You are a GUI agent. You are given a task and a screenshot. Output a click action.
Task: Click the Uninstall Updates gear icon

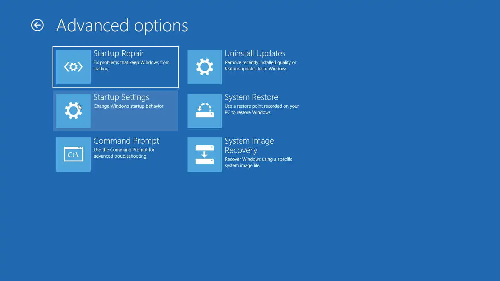[x=205, y=67]
